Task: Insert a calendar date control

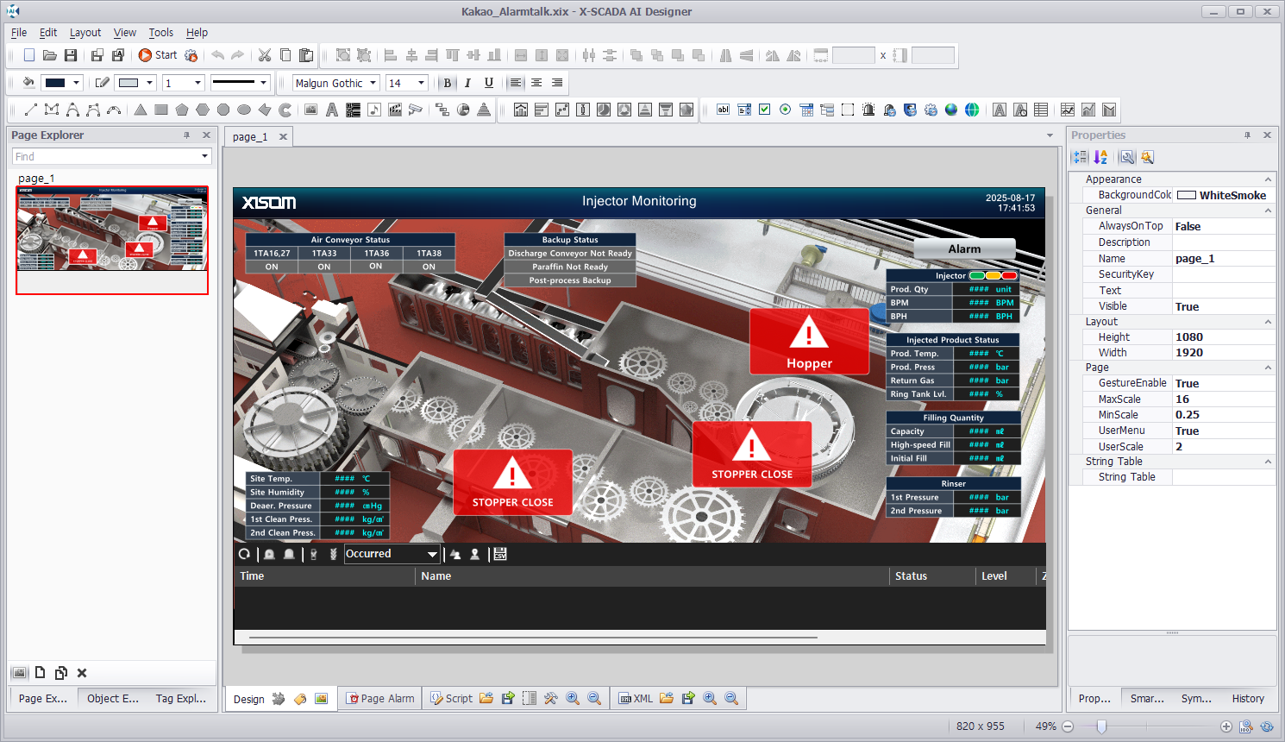Action: coord(806,110)
